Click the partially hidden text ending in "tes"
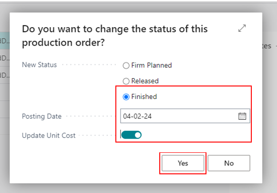The image size is (277, 193). pos(267,46)
